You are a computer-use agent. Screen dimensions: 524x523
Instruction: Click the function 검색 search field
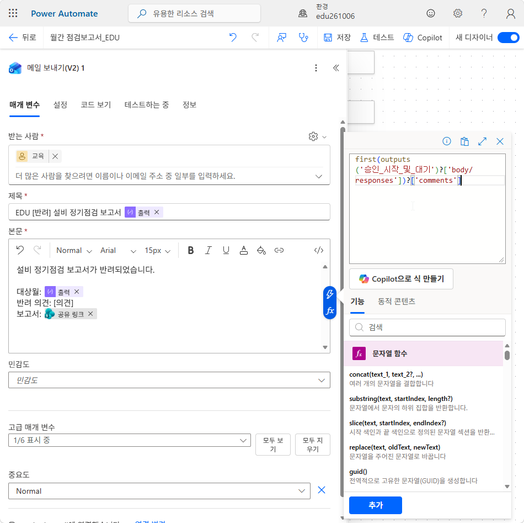[427, 327]
